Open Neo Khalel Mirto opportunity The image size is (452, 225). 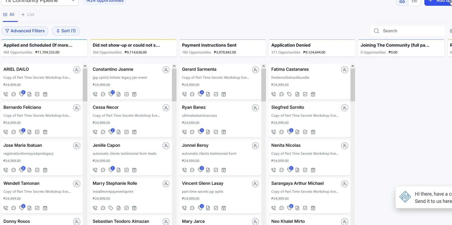point(288,222)
